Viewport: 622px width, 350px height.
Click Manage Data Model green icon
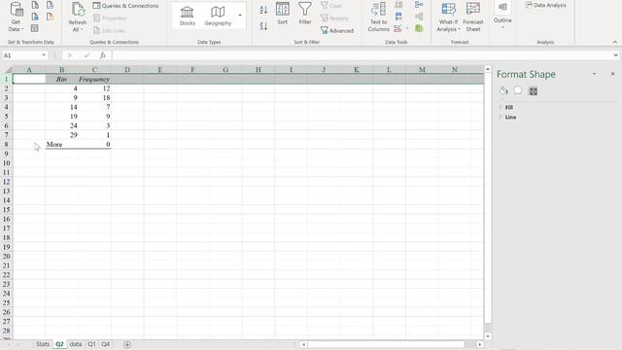pos(419,28)
